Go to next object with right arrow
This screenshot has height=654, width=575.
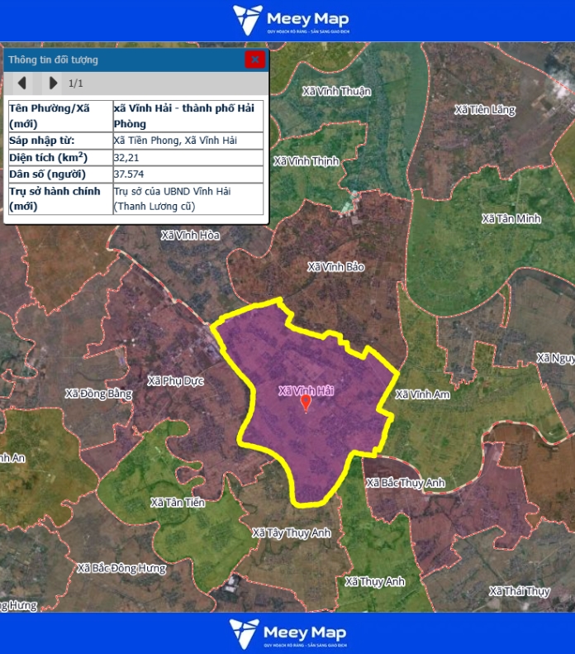pyautogui.click(x=53, y=83)
